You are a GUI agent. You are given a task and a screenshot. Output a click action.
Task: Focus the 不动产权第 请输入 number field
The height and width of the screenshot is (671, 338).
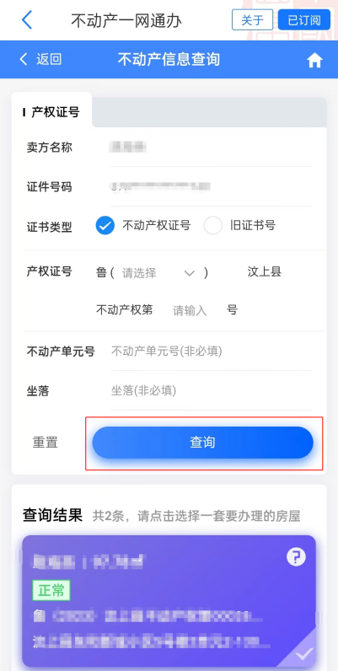pyautogui.click(x=190, y=310)
